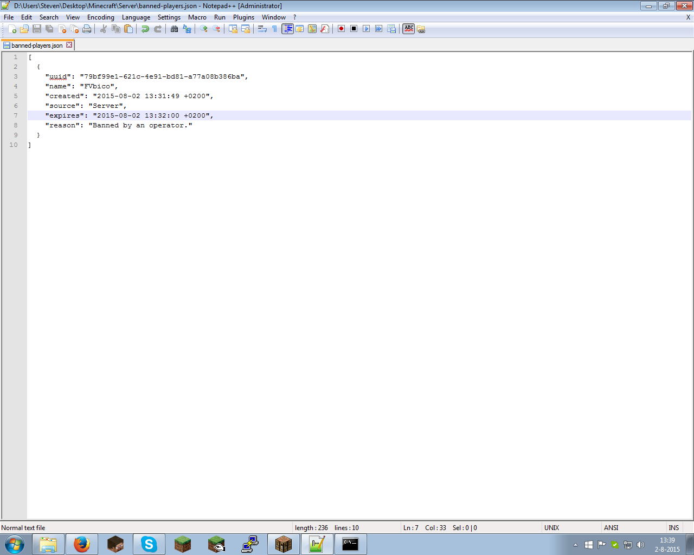Viewport: 694px width, 555px height.
Task: Open the Run menu
Action: pos(220,17)
